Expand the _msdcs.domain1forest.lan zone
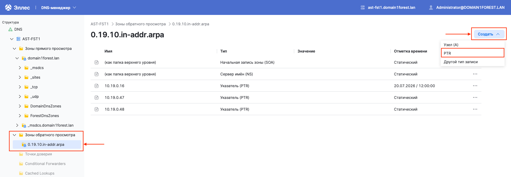 [x=17, y=125]
